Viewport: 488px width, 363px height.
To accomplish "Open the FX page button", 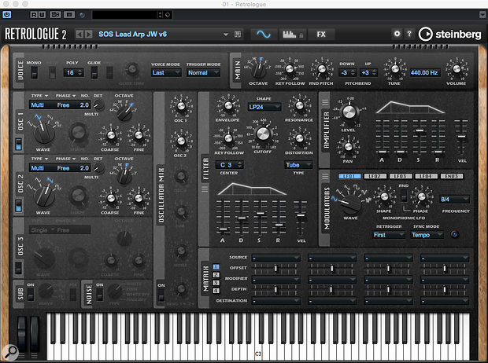I will (321, 35).
